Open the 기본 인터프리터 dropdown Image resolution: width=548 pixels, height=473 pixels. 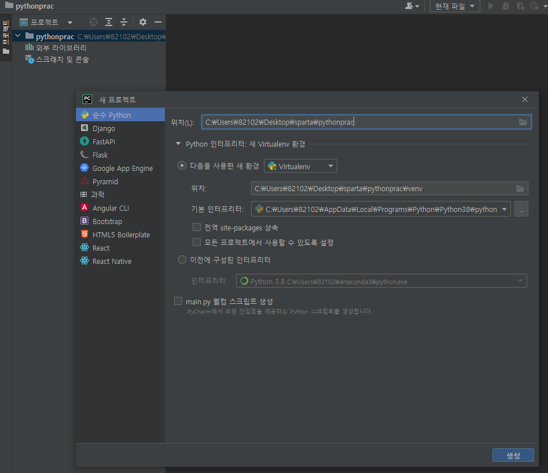[381, 209]
